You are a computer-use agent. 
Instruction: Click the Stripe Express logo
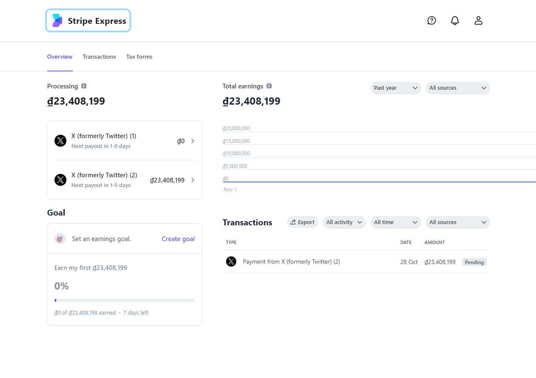click(x=88, y=21)
